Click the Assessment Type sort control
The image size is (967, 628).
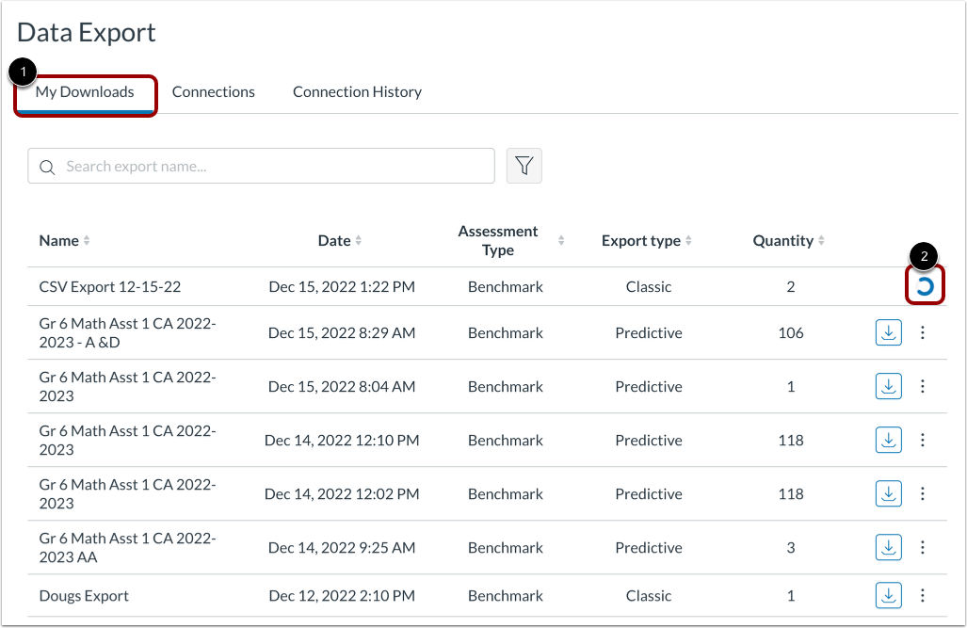(561, 240)
